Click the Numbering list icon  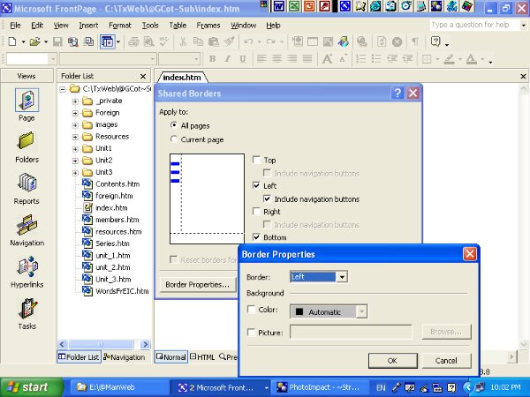pos(361,59)
